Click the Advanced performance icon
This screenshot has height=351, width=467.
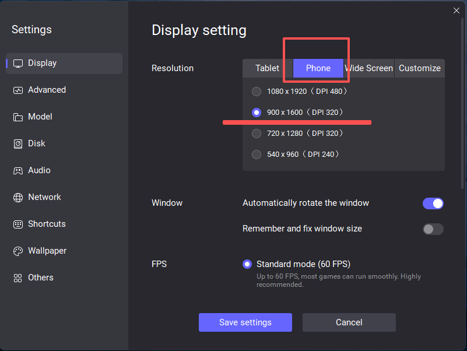click(18, 90)
